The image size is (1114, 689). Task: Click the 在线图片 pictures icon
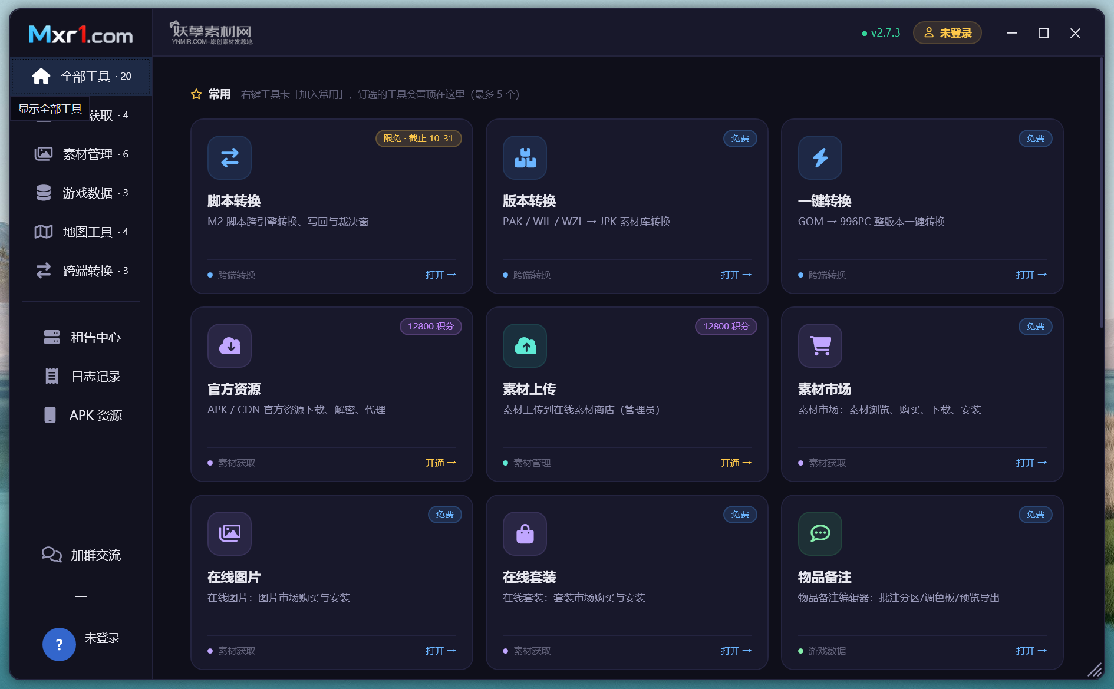[x=229, y=533]
